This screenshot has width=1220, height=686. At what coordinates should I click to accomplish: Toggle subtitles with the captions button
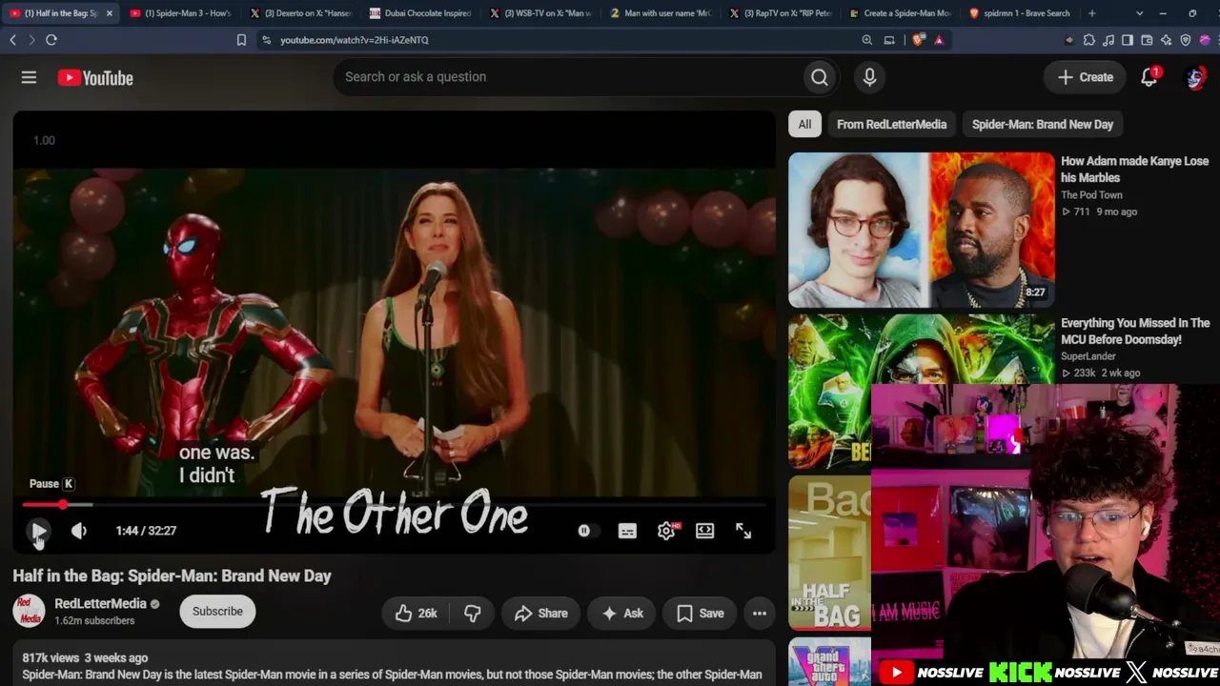(627, 531)
